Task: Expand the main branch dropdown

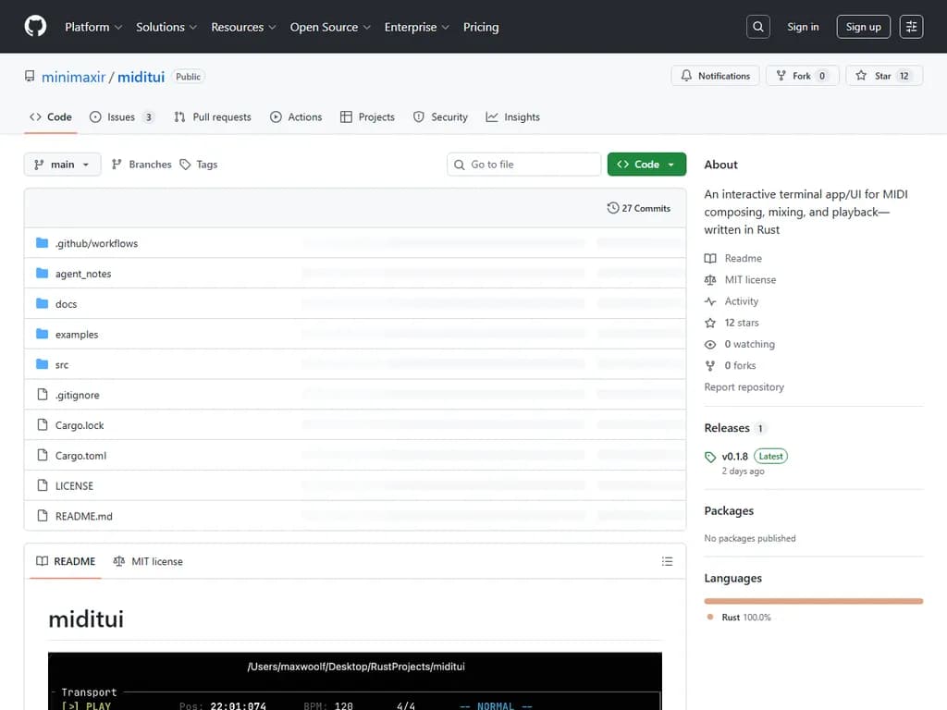Action: click(62, 165)
